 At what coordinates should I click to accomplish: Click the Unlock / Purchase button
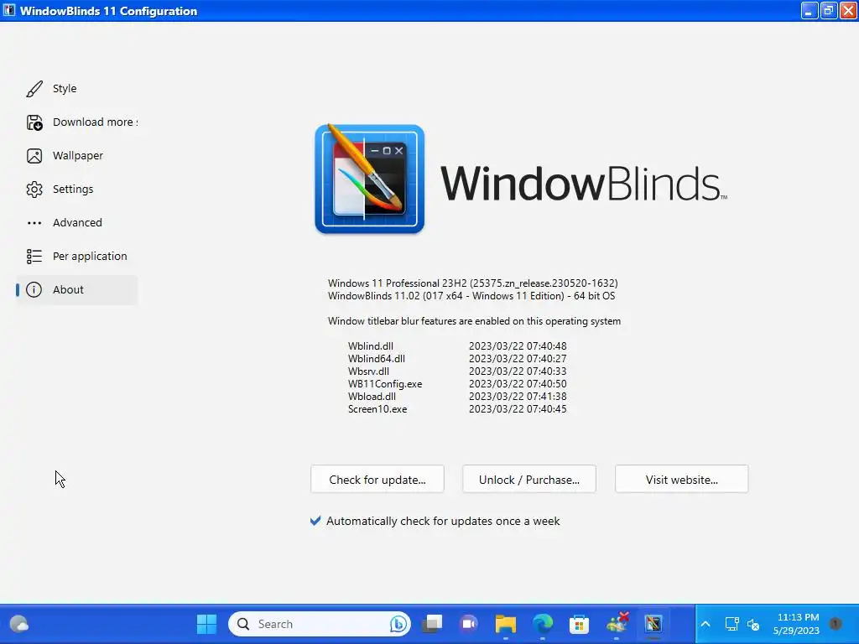[529, 479]
